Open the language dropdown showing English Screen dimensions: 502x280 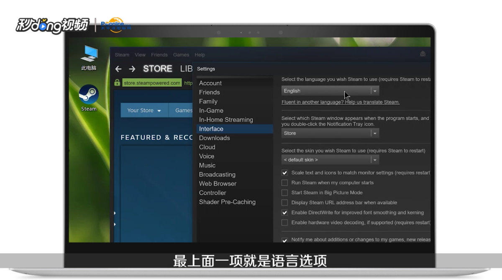click(330, 91)
